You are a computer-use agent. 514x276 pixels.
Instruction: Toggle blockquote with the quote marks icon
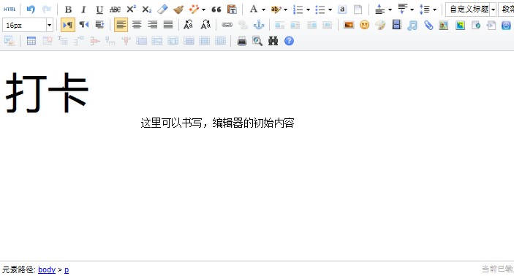(x=216, y=9)
